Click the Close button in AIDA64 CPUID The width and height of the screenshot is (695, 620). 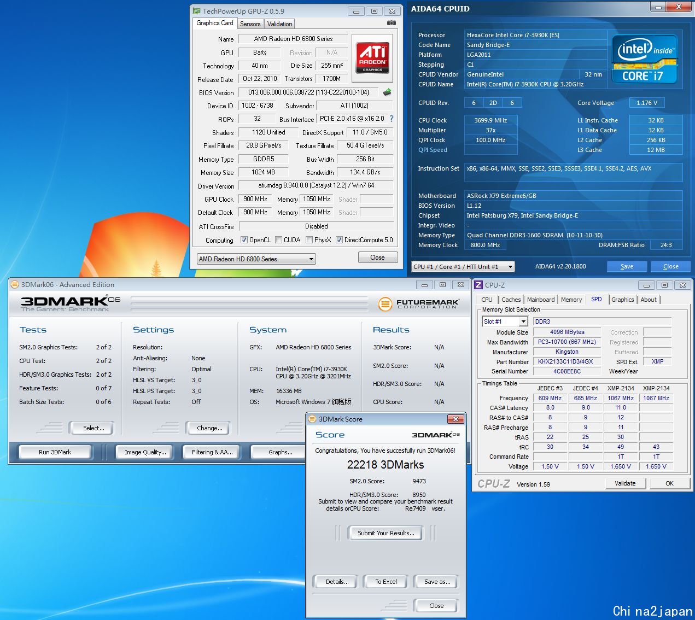tap(670, 266)
